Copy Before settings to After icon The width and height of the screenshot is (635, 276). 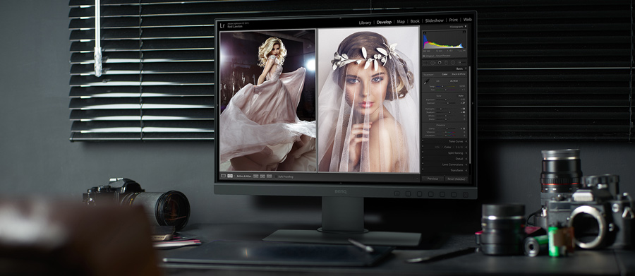pos(255,176)
